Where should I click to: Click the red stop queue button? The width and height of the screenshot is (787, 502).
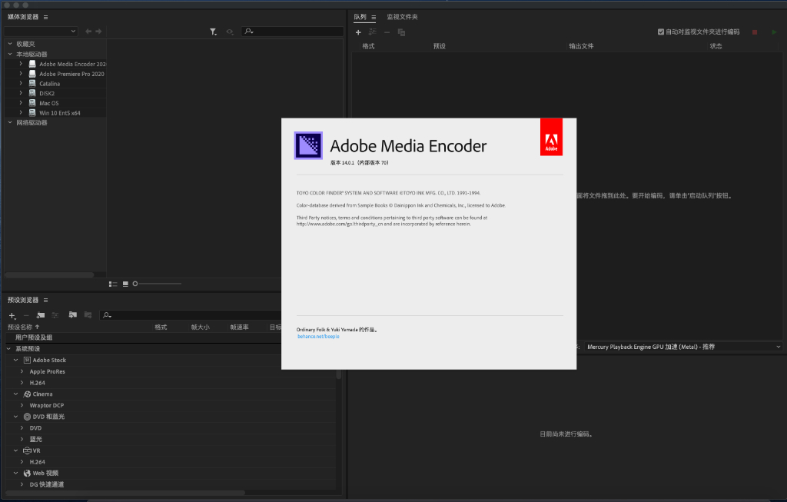point(755,32)
